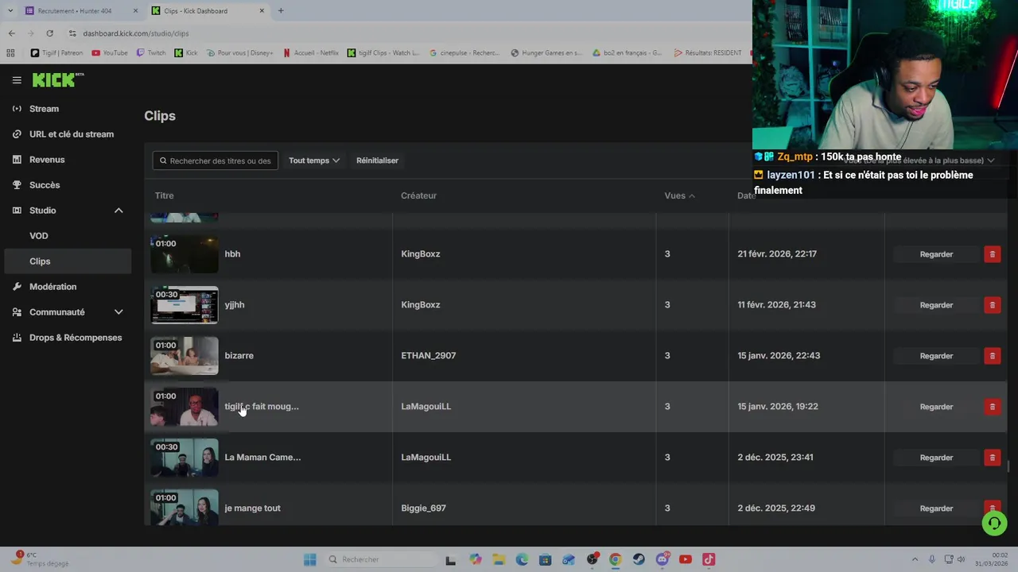Delete the La Maman Came clip
1018x572 pixels.
pyautogui.click(x=992, y=458)
